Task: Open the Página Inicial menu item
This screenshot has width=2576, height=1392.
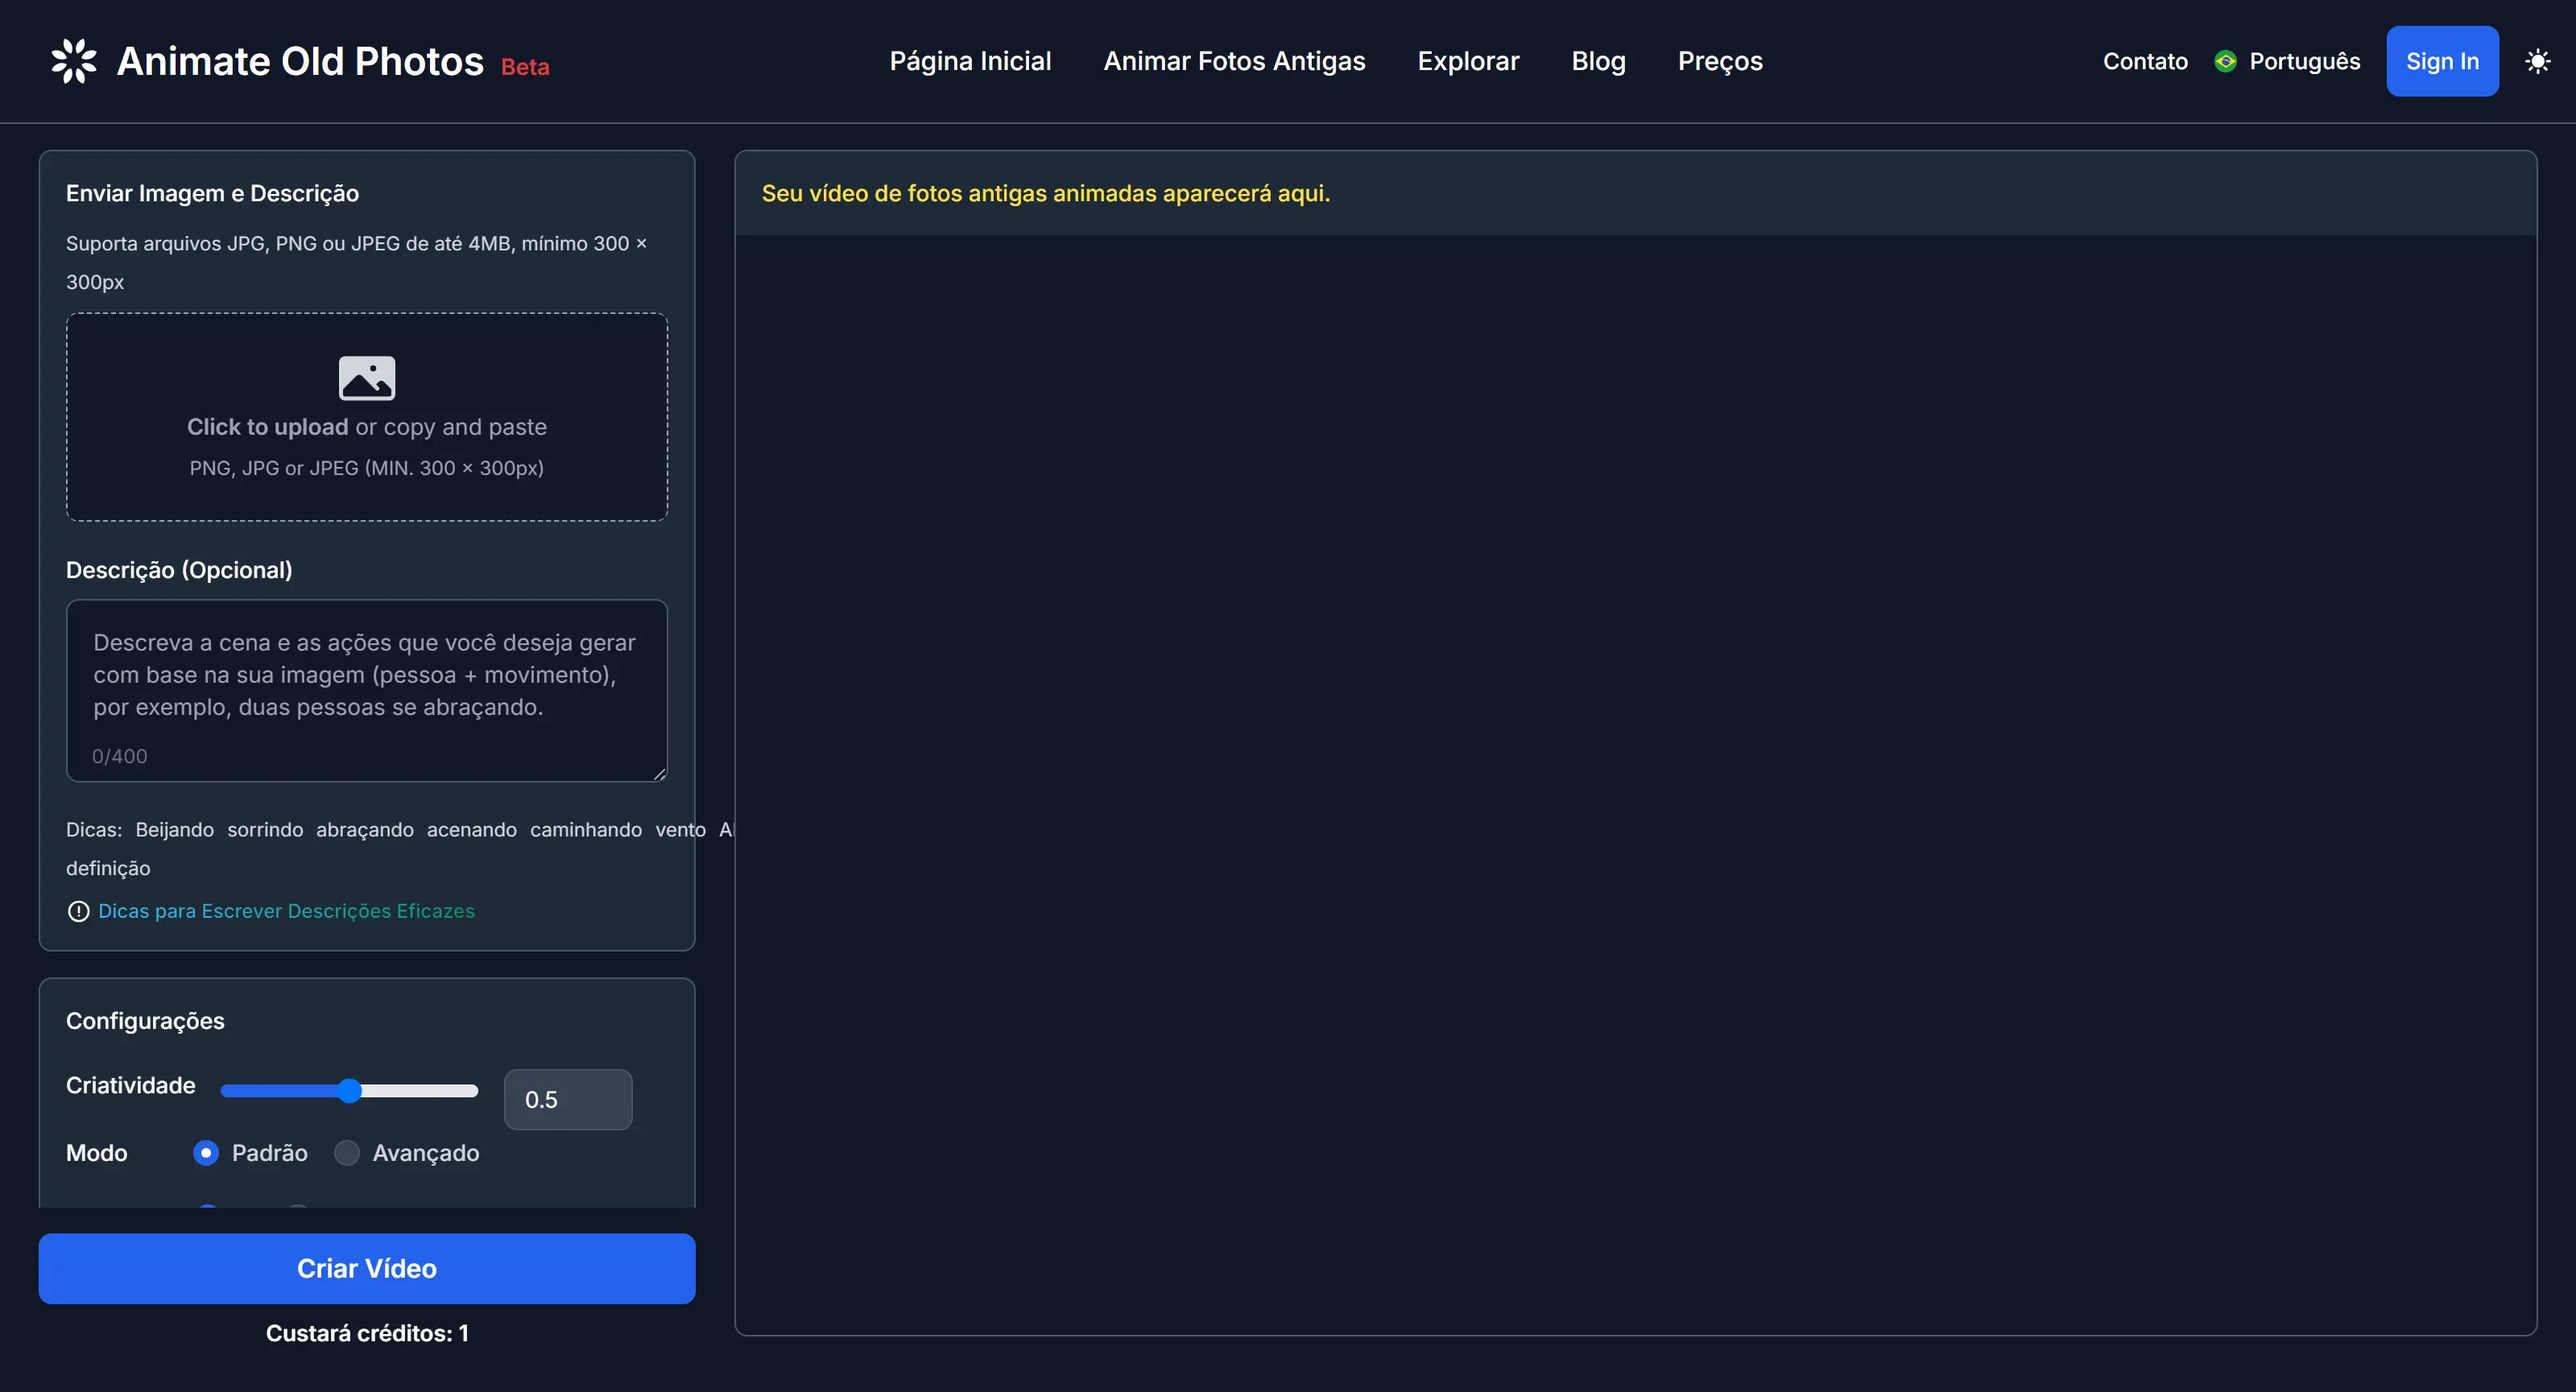Action: [x=970, y=61]
